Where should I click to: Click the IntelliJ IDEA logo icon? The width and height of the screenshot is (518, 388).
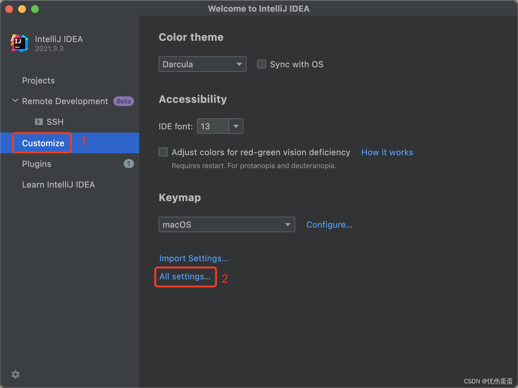tap(19, 43)
